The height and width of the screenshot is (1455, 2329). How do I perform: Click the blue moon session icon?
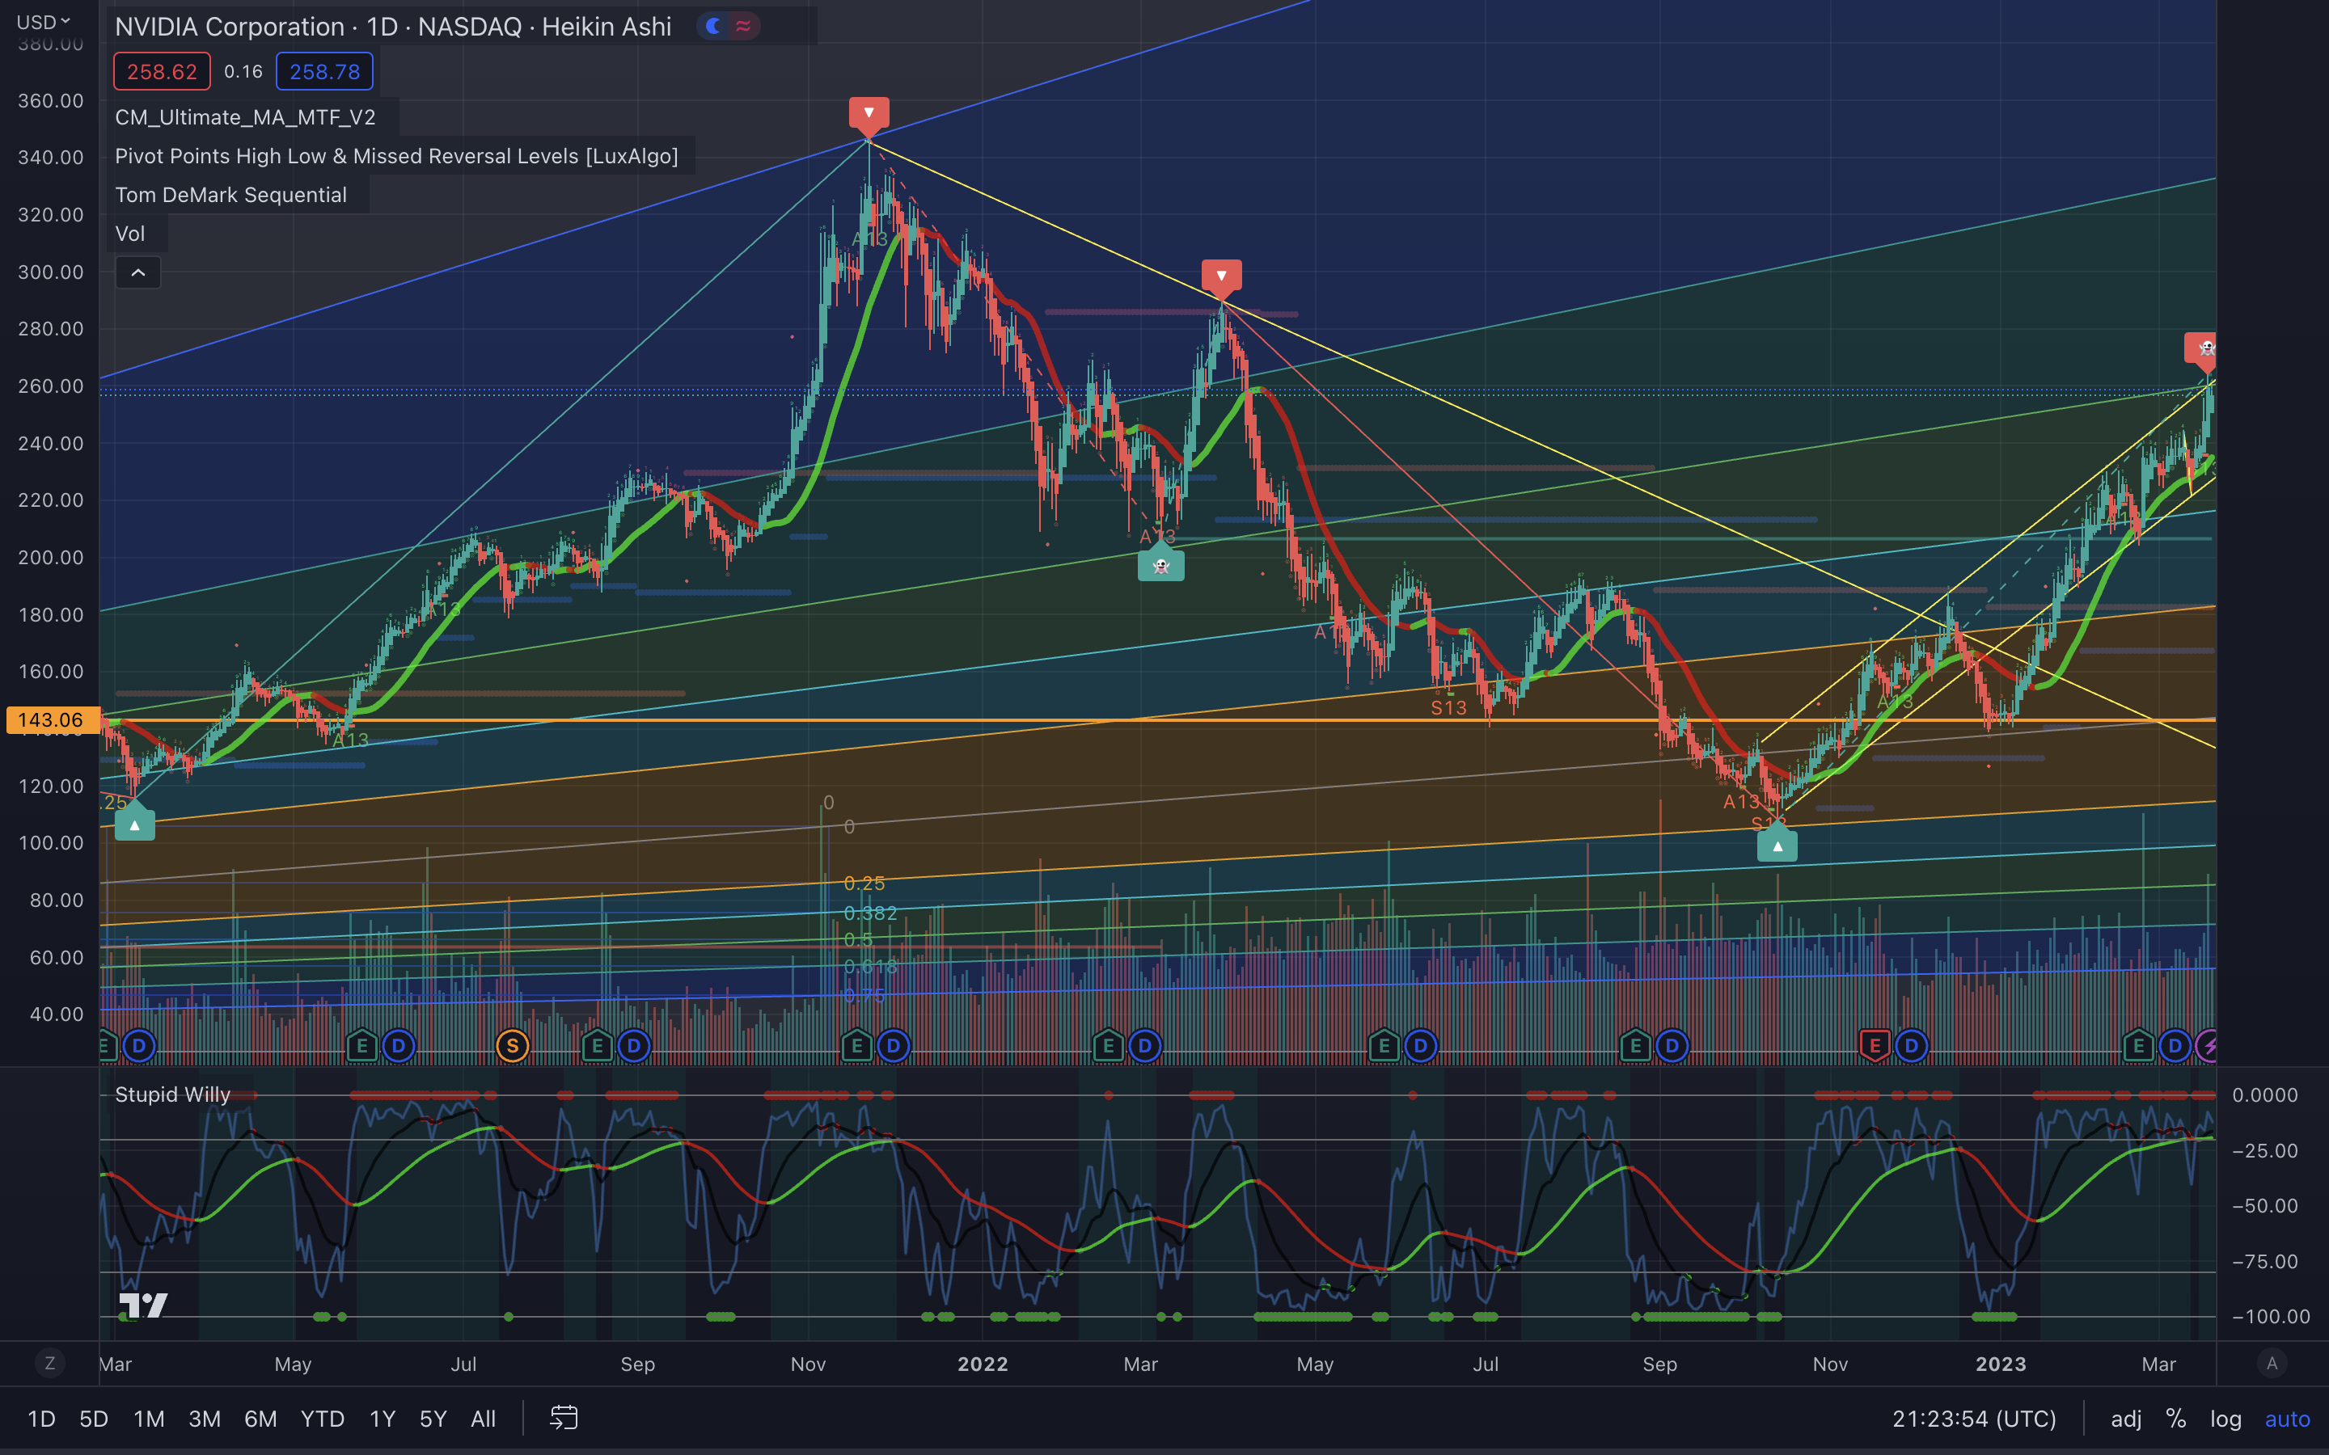713,26
